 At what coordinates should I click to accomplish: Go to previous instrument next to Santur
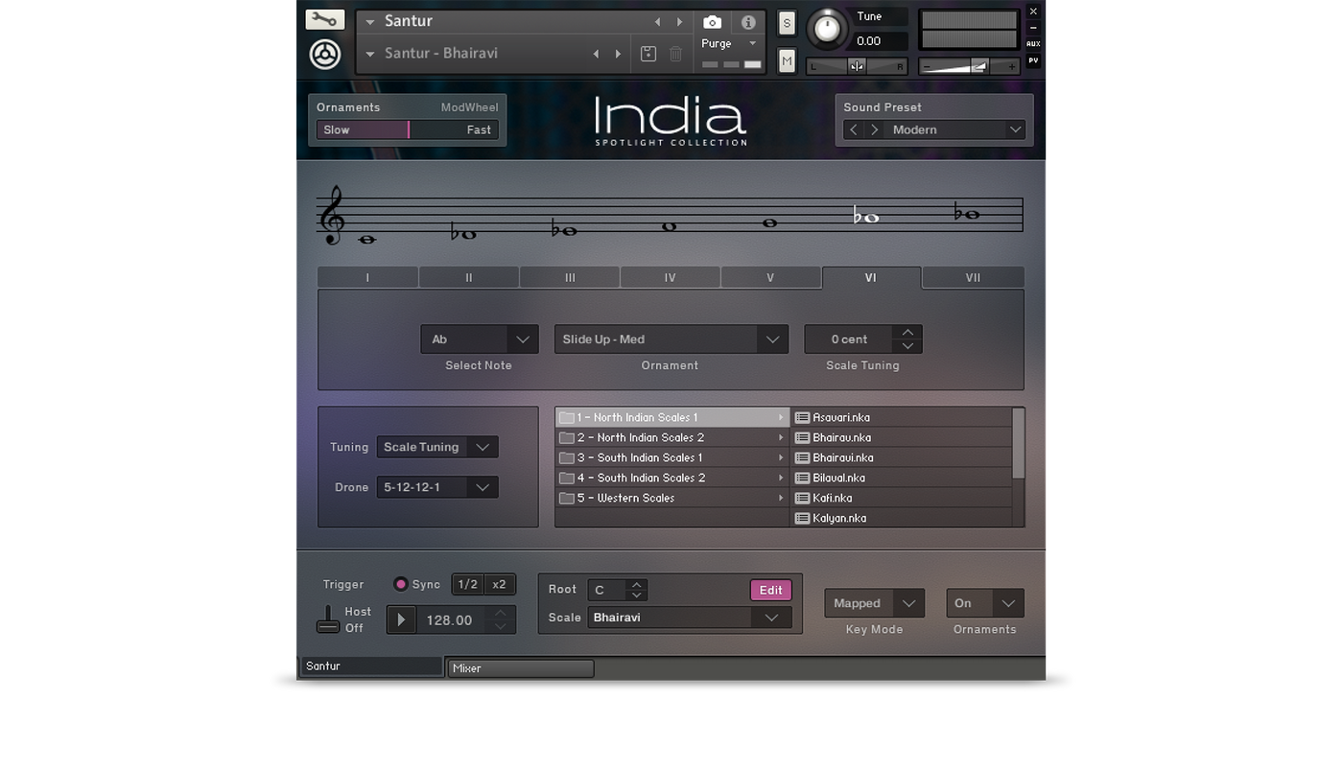coord(657,22)
